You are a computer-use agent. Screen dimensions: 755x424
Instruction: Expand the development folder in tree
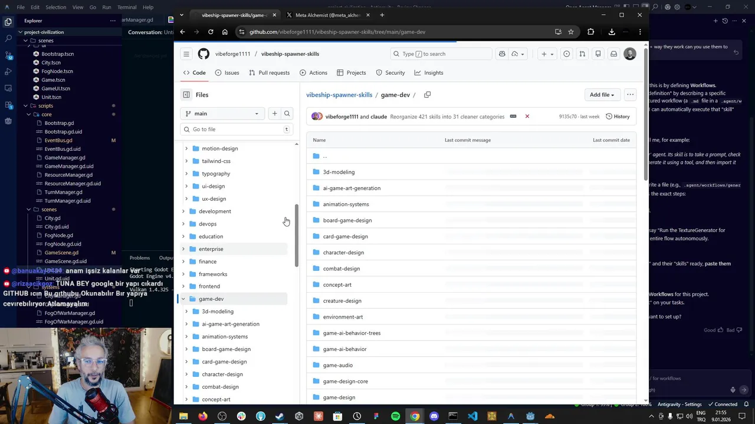pos(183,211)
